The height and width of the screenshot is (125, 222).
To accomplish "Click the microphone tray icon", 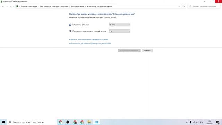I will (x=190, y=122).
